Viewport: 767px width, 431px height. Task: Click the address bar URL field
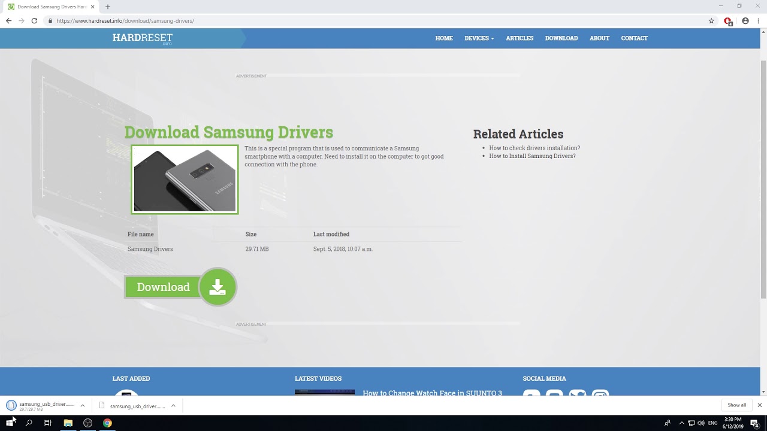378,20
